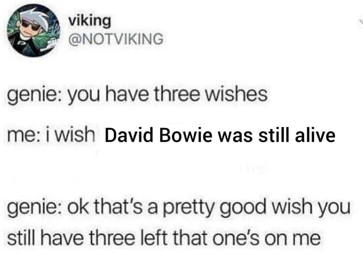
Task: Click the word "wishes" in first line
Action: 235,94
